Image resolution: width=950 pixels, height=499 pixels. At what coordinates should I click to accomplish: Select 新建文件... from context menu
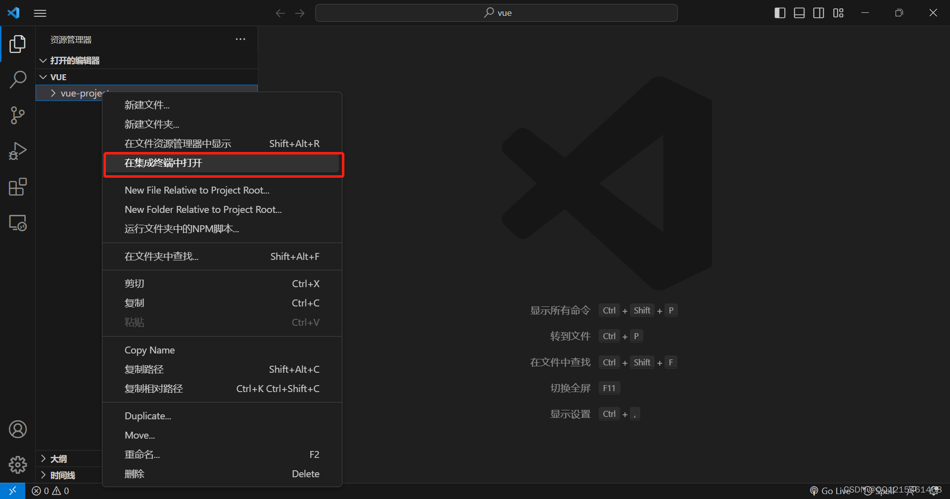(x=222, y=105)
